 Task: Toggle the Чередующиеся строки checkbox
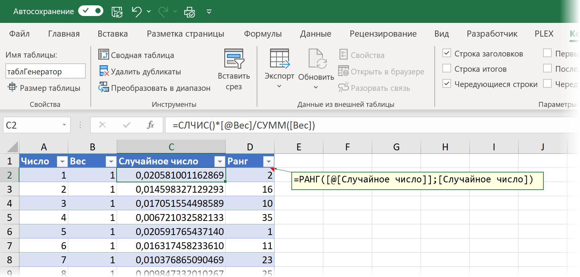(447, 84)
